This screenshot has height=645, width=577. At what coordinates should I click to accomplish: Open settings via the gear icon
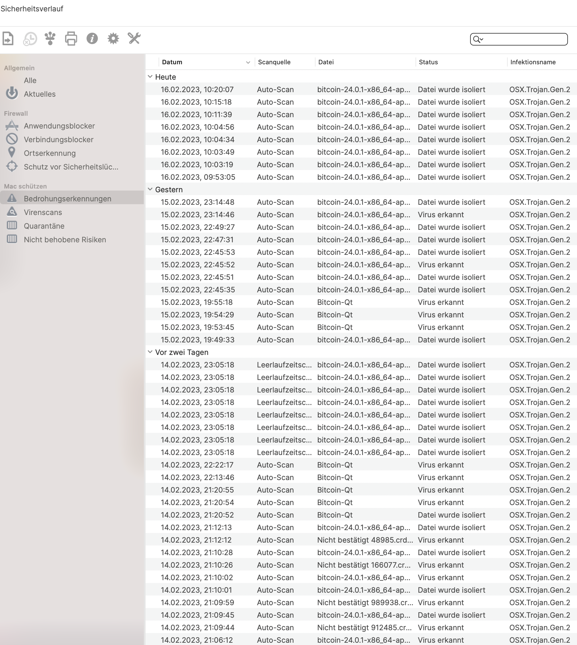[x=113, y=39]
